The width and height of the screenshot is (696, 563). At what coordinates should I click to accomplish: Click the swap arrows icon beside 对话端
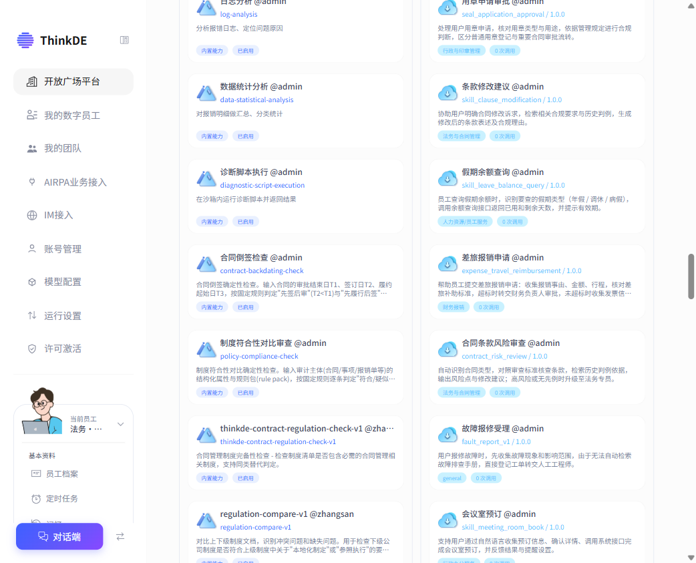pyautogui.click(x=120, y=536)
